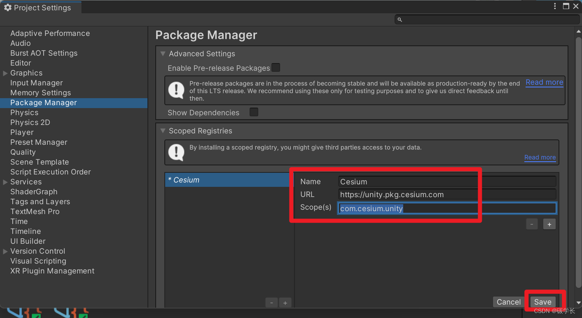
Task: Click the Cancel button
Action: coord(509,302)
